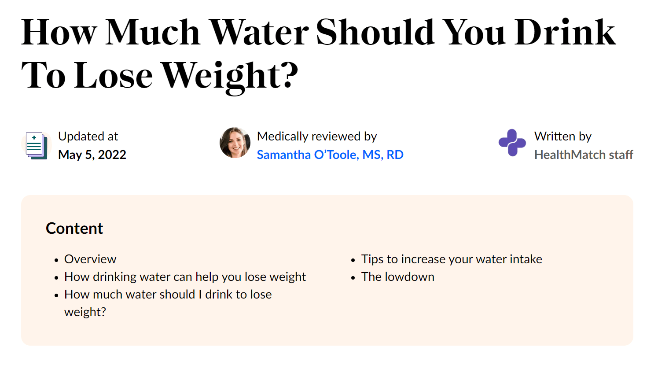Click the purple HealthMatch cross logo
This screenshot has height=365, width=669.
pos(512,143)
